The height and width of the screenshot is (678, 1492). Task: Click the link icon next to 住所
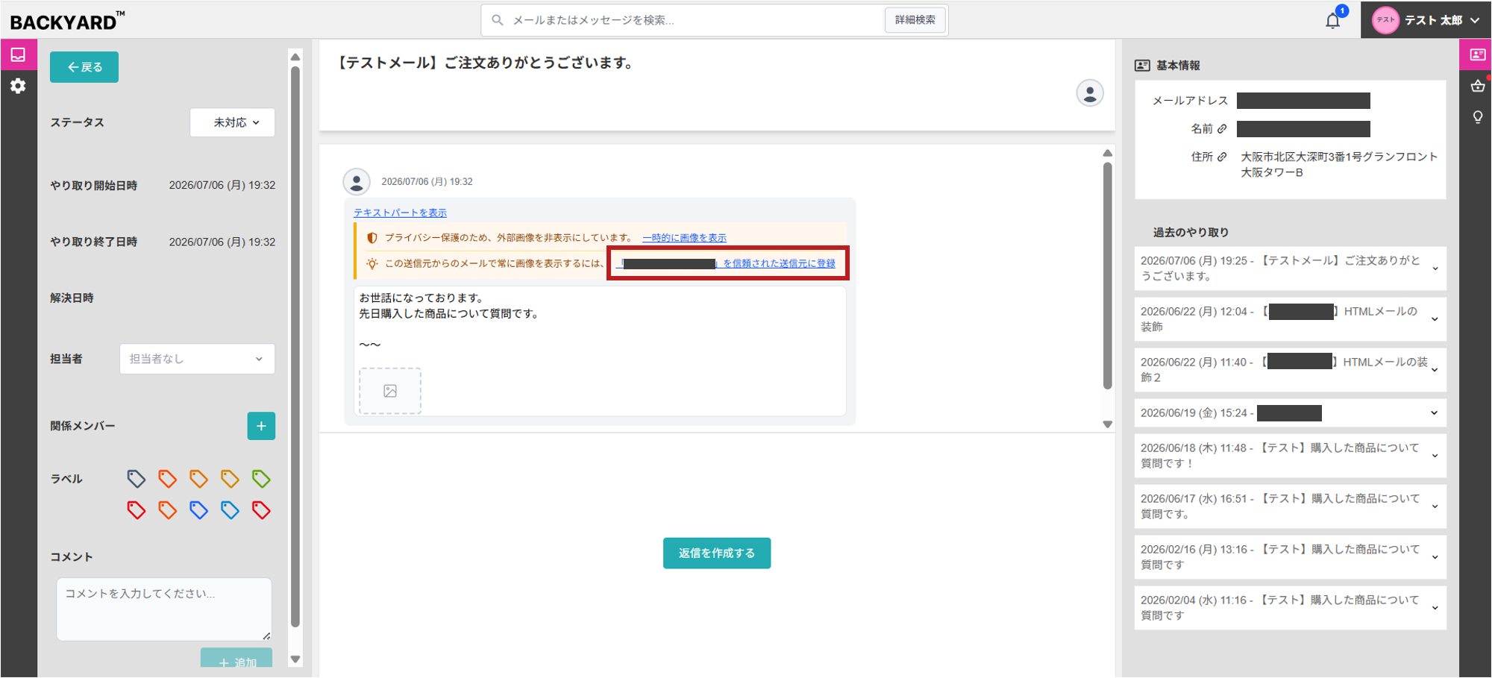[1222, 157]
